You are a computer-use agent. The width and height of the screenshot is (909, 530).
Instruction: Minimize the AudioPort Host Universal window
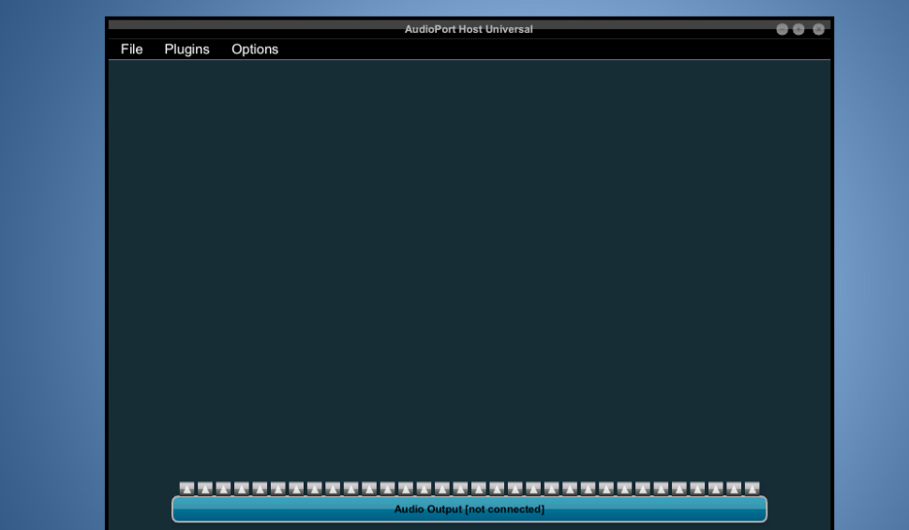pyautogui.click(x=782, y=30)
